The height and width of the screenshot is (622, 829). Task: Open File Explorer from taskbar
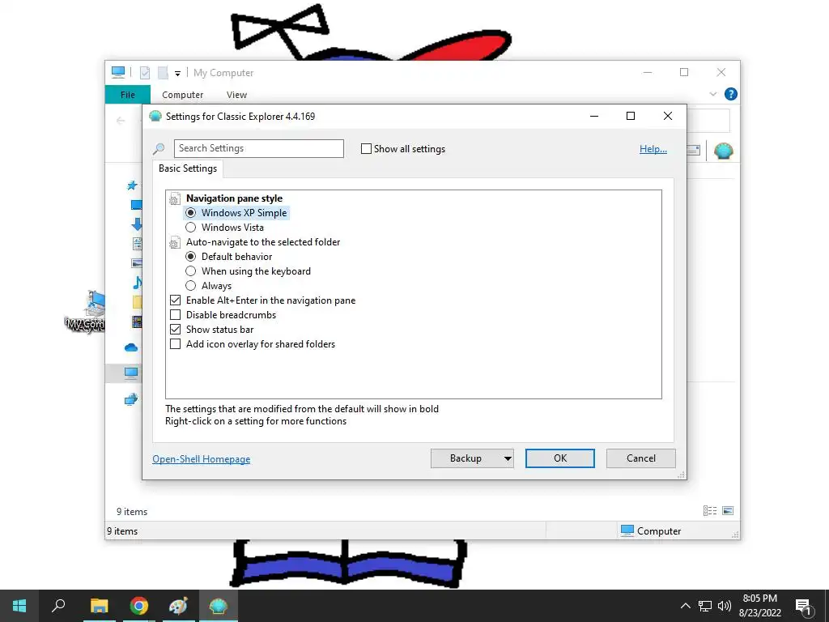coord(99,606)
